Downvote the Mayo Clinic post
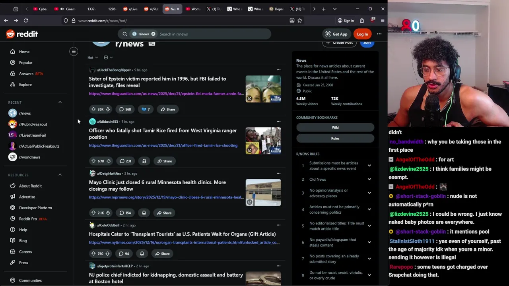Viewport: 509px width, 286px height. (108, 213)
